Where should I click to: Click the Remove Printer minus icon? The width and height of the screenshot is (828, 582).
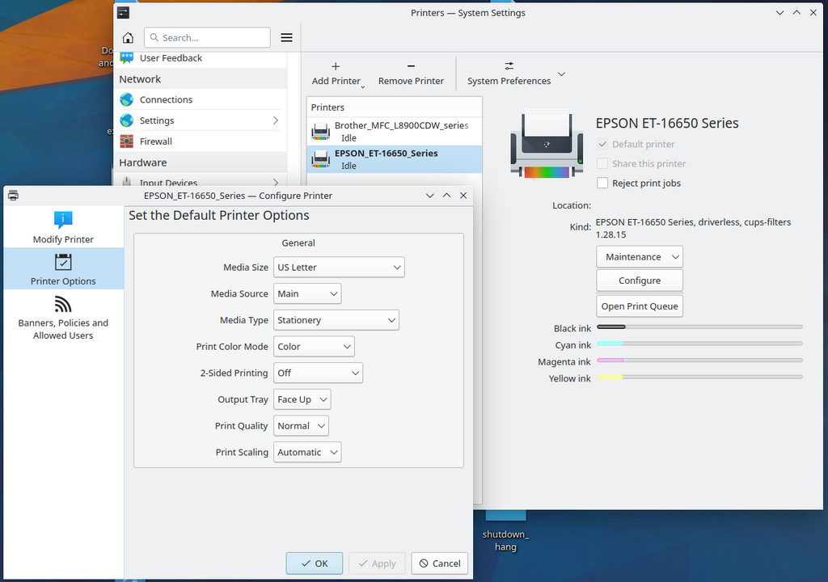click(411, 66)
